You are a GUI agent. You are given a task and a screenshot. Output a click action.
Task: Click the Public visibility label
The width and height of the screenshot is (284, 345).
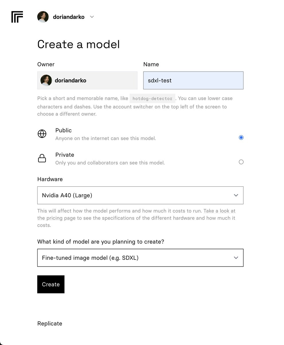[x=63, y=131]
